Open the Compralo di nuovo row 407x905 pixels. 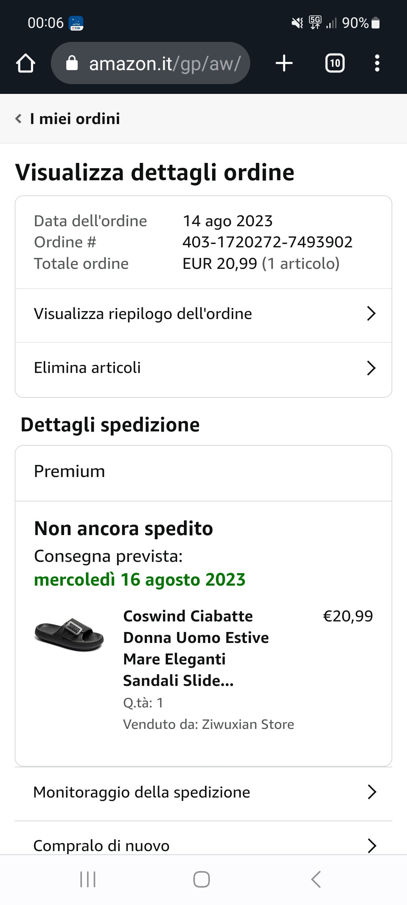point(203,845)
